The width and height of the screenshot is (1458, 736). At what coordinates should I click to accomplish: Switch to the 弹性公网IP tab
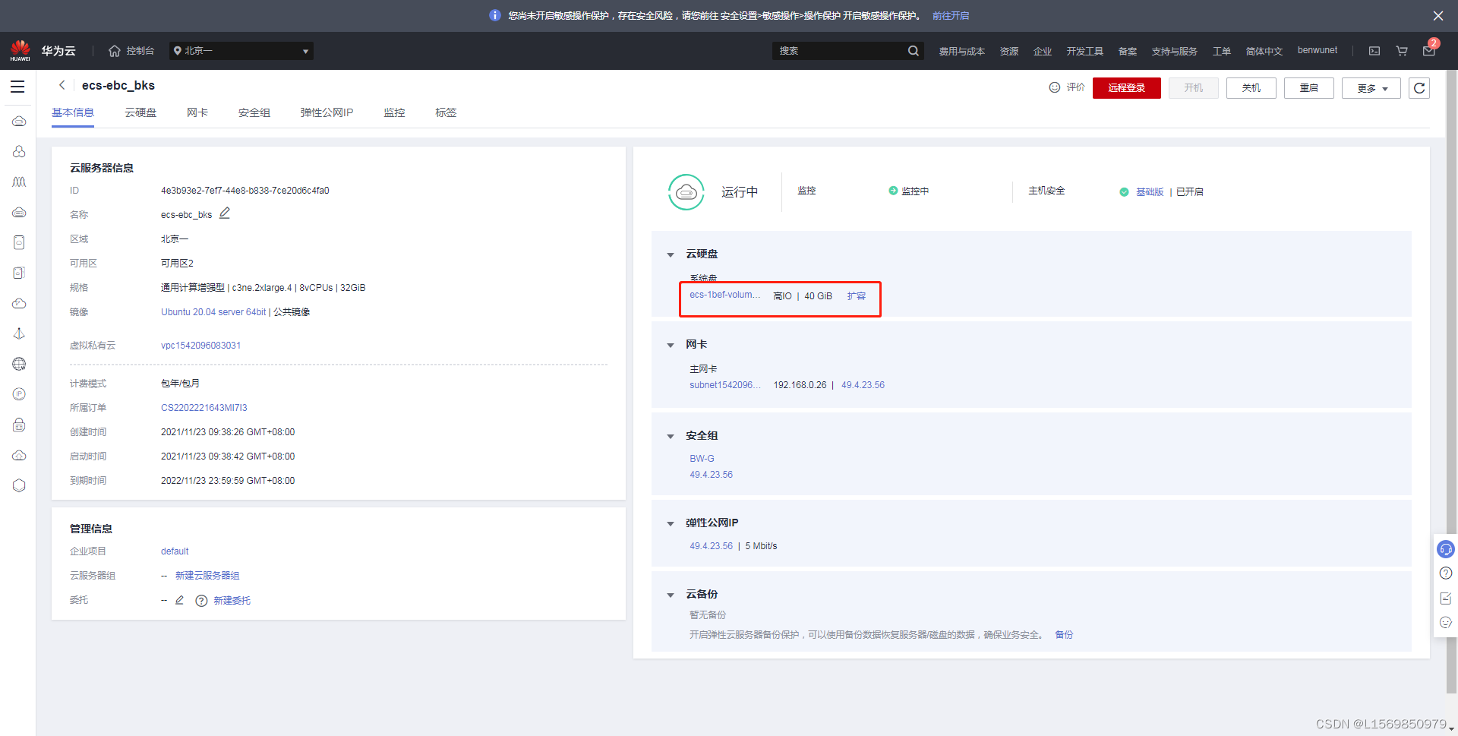tap(327, 112)
